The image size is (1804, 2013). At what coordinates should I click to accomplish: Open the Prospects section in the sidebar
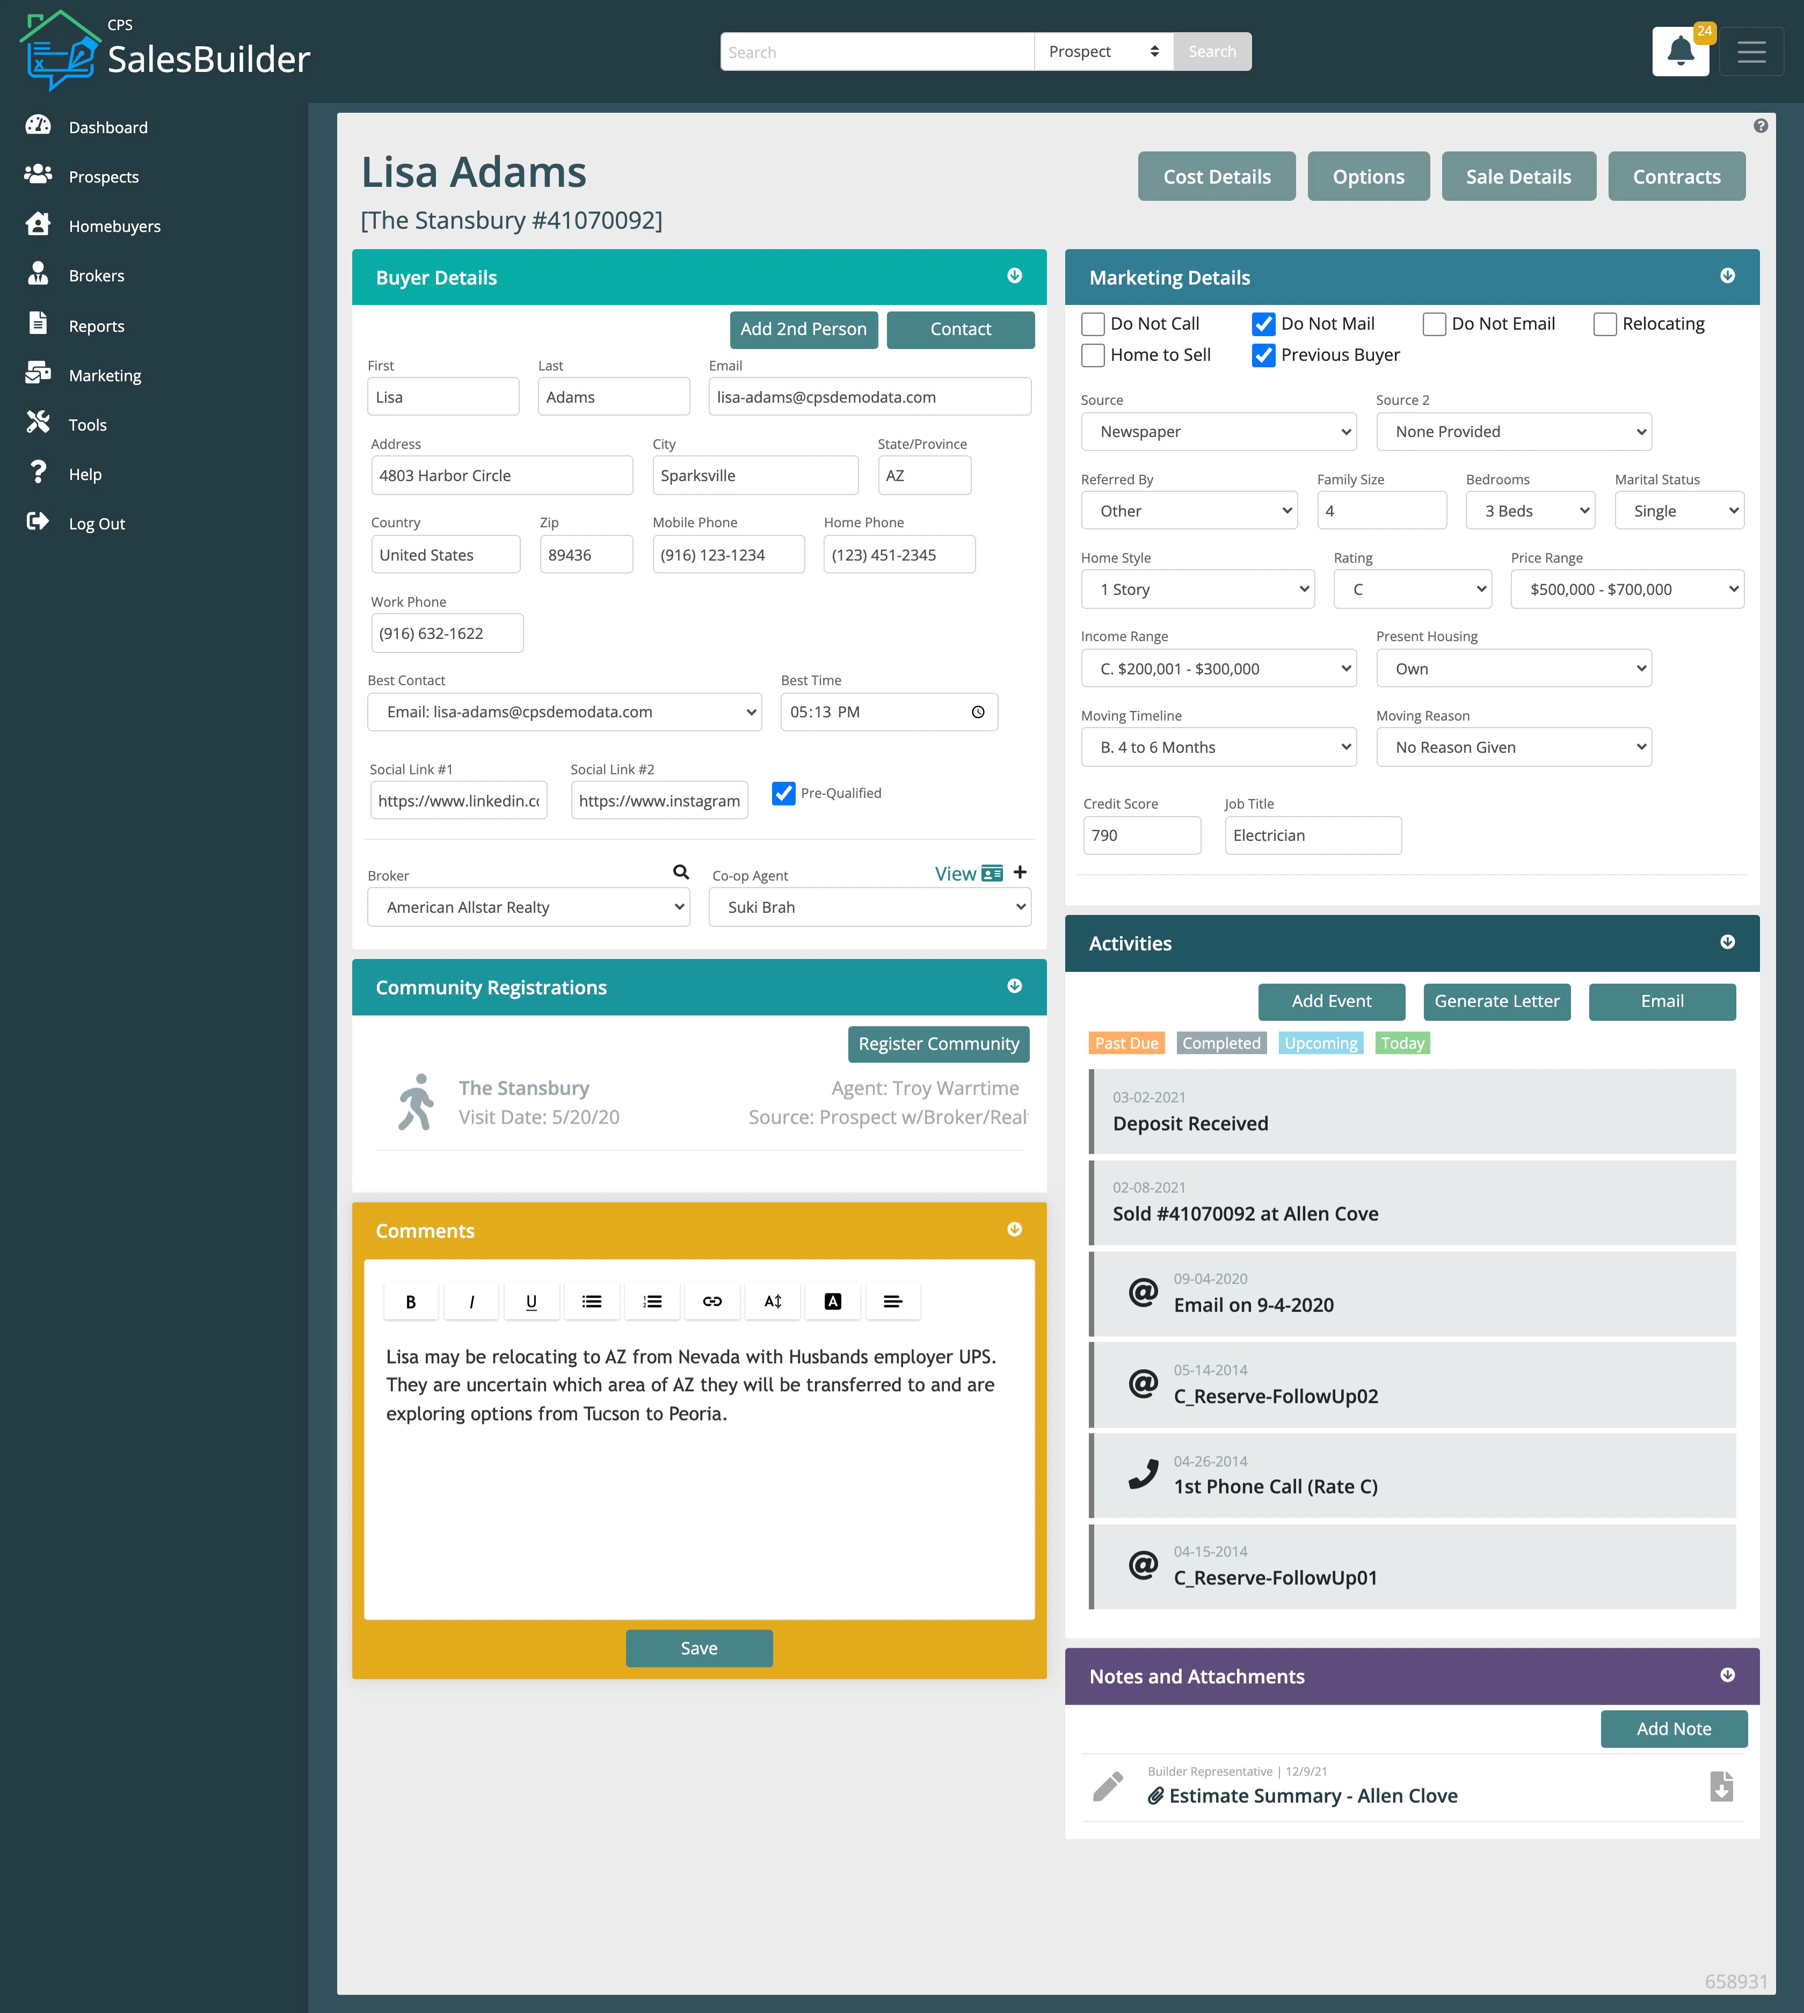[103, 177]
